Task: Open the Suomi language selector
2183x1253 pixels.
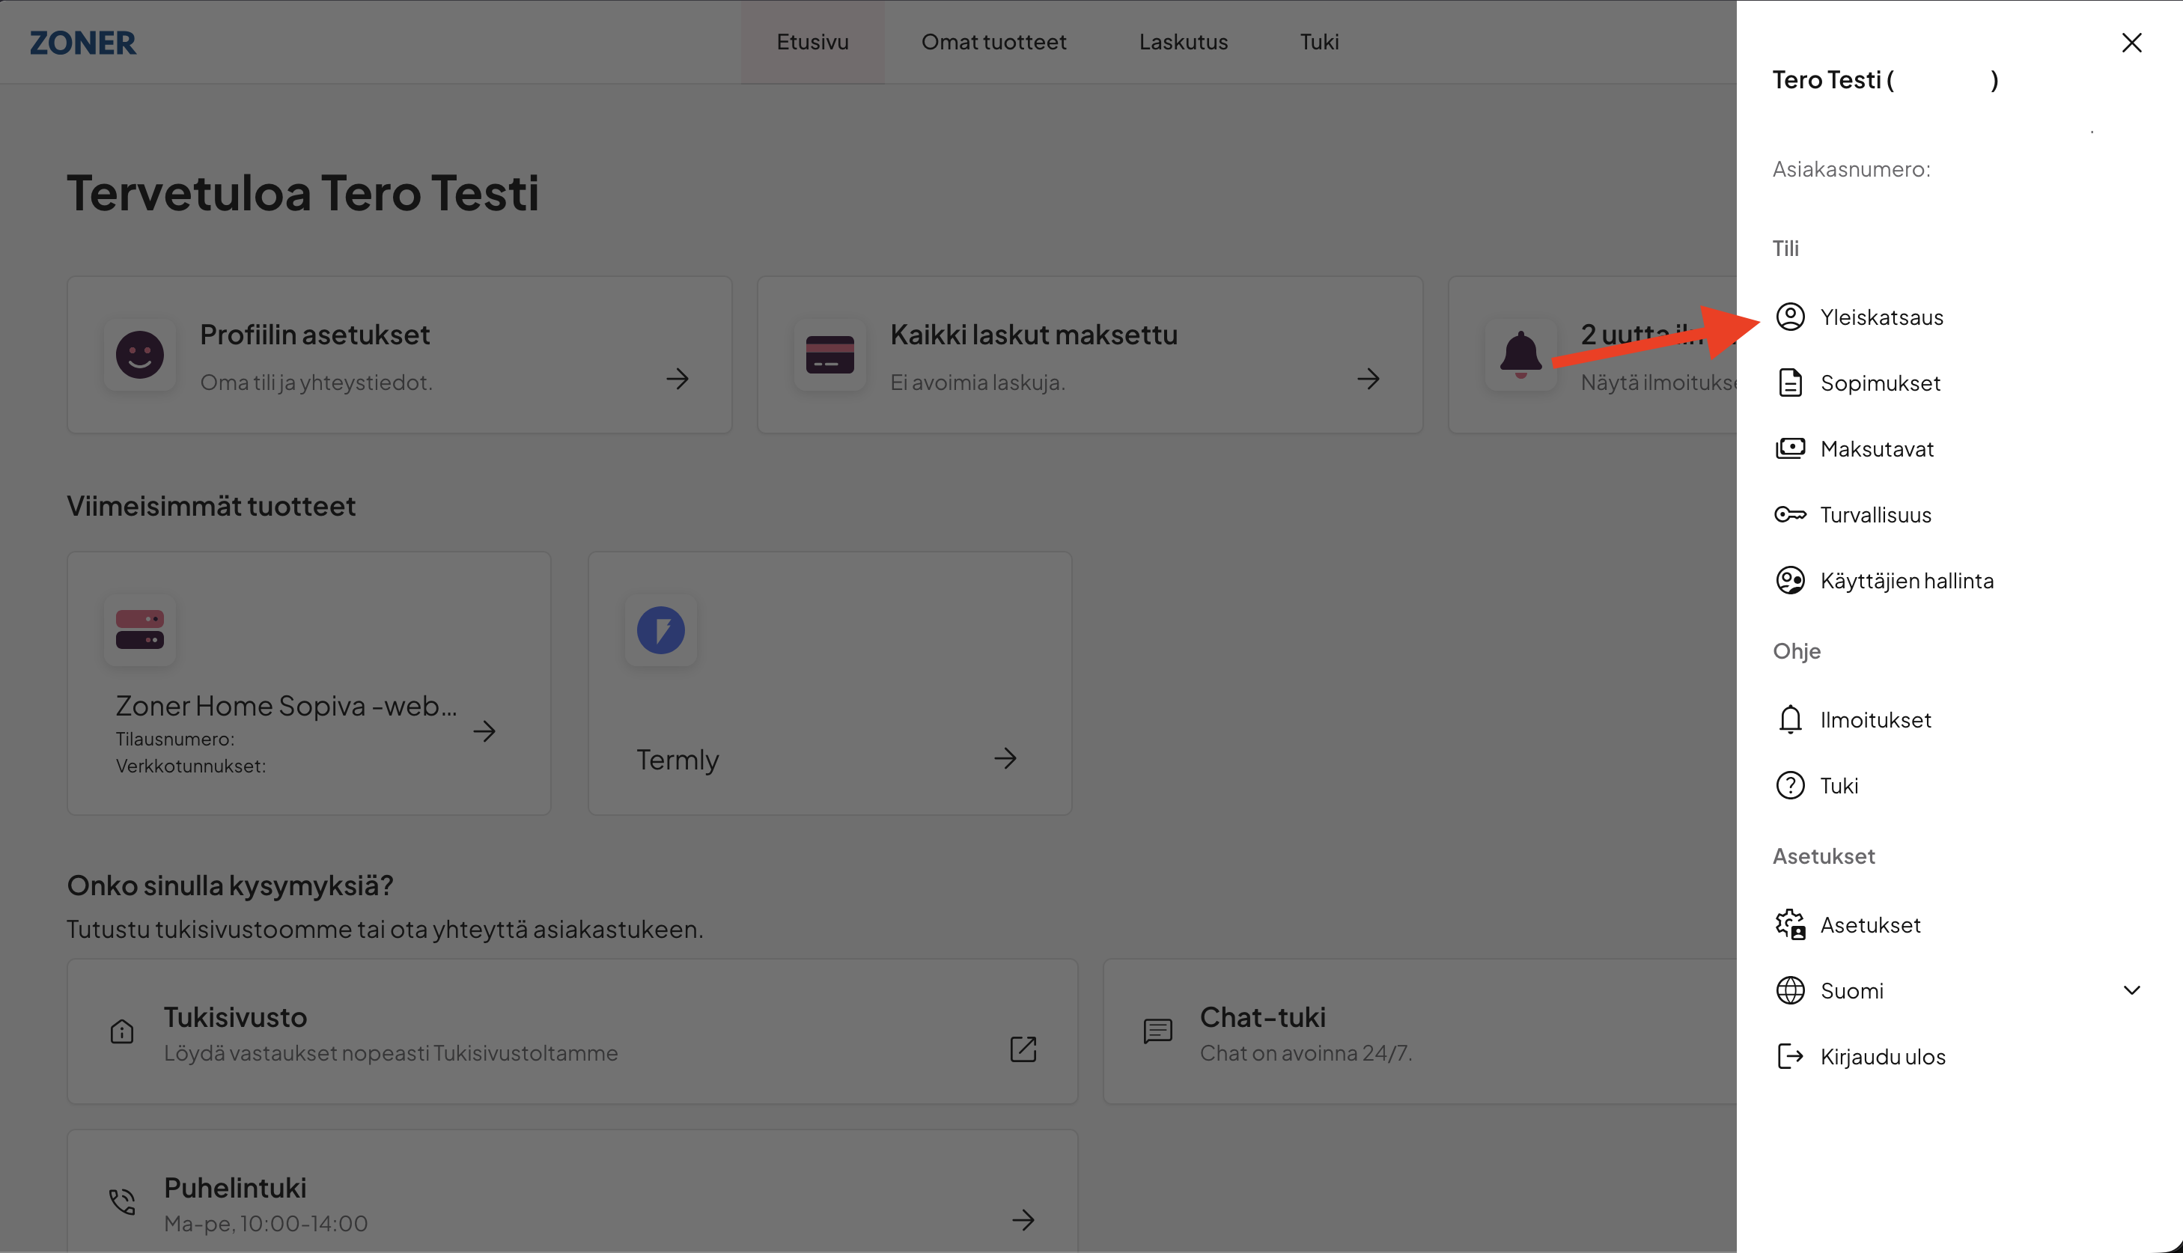Action: click(1959, 990)
